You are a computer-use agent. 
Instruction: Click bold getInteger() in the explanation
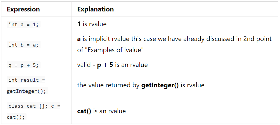(x=160, y=85)
